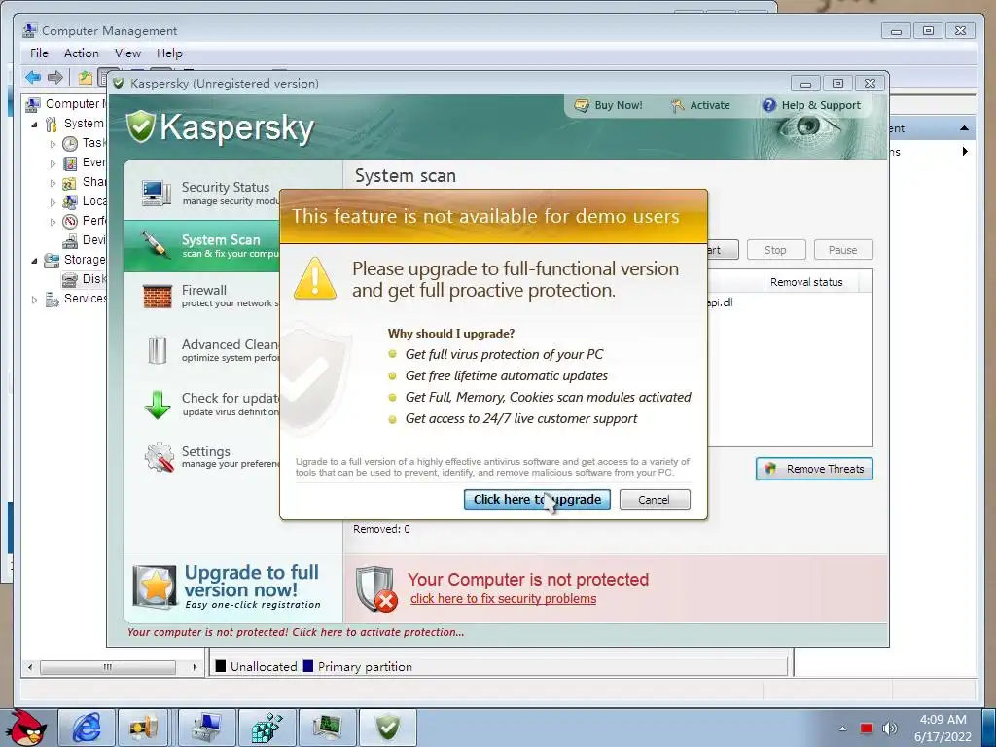This screenshot has height=747, width=996.
Task: Collapse the Actions pane section arrow
Action: [964, 128]
